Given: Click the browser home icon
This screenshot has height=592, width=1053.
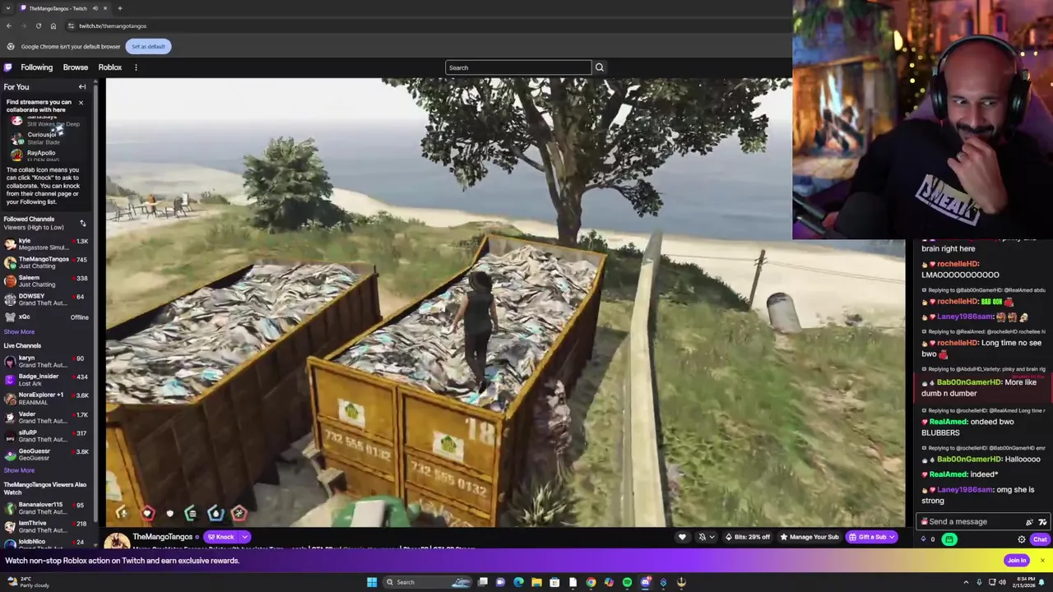Looking at the screenshot, I should [x=53, y=25].
